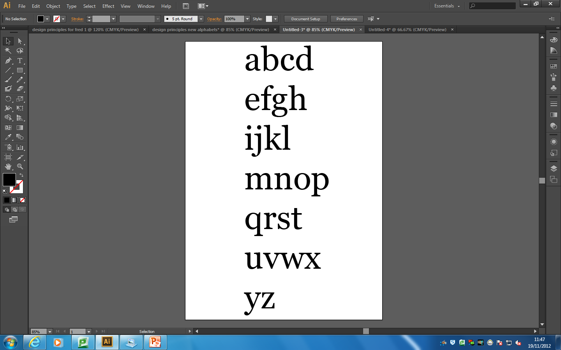This screenshot has width=561, height=350.
Task: Swap fill and stroke colors
Action: click(x=22, y=175)
